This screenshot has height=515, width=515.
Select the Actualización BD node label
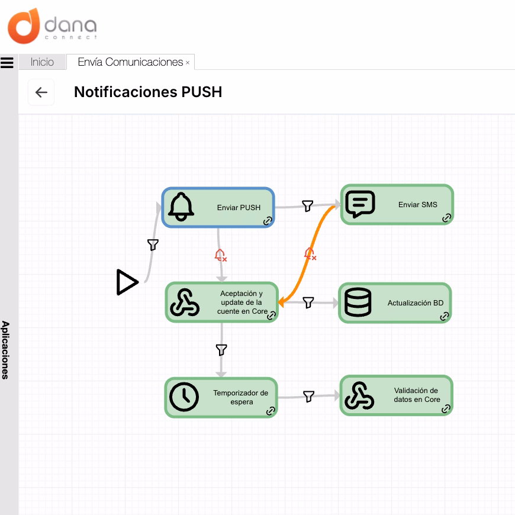point(416,303)
